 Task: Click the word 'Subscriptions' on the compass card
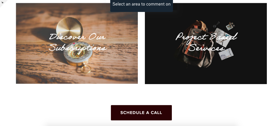click(x=78, y=48)
